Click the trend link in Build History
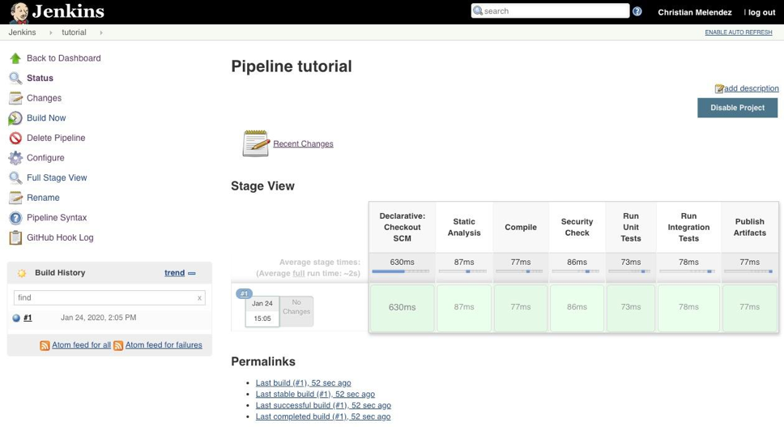The height and width of the screenshot is (427, 784). pos(174,273)
